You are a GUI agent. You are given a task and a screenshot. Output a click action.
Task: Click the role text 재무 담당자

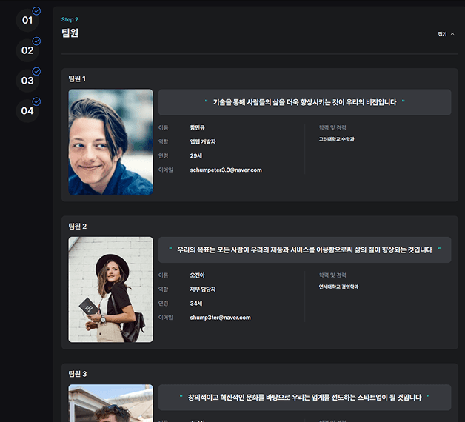pos(203,289)
